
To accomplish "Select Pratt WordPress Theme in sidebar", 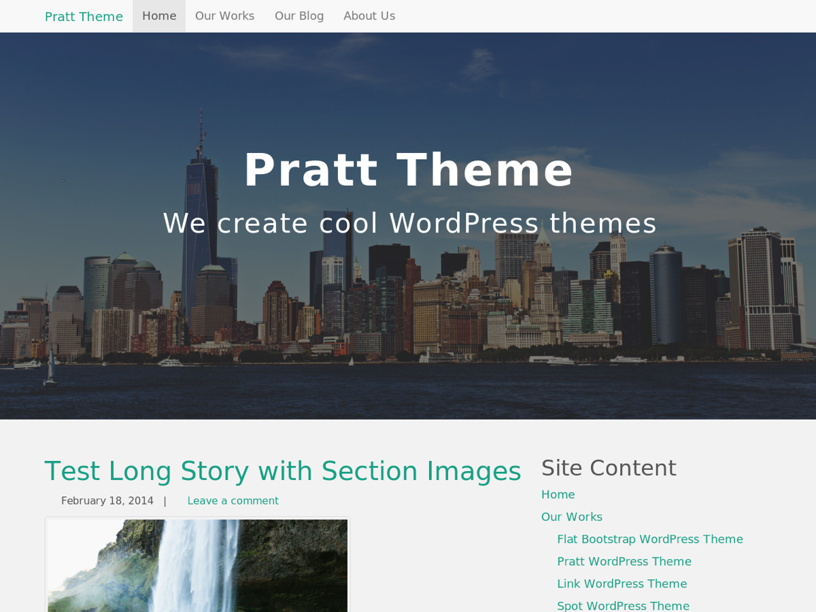I will (624, 561).
